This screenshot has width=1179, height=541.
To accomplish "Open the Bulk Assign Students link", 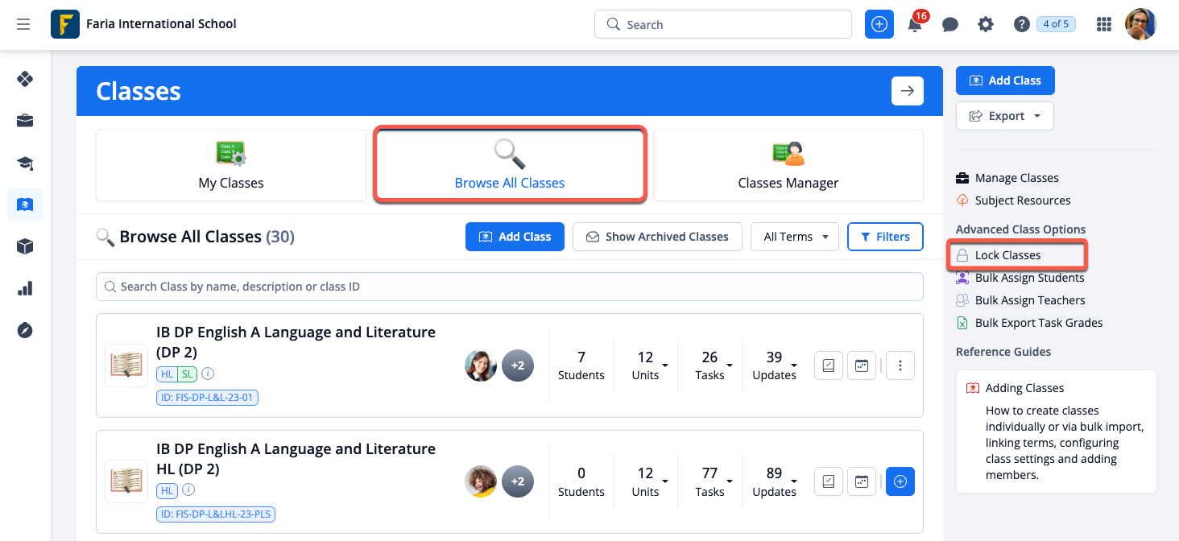I will pos(1029,278).
